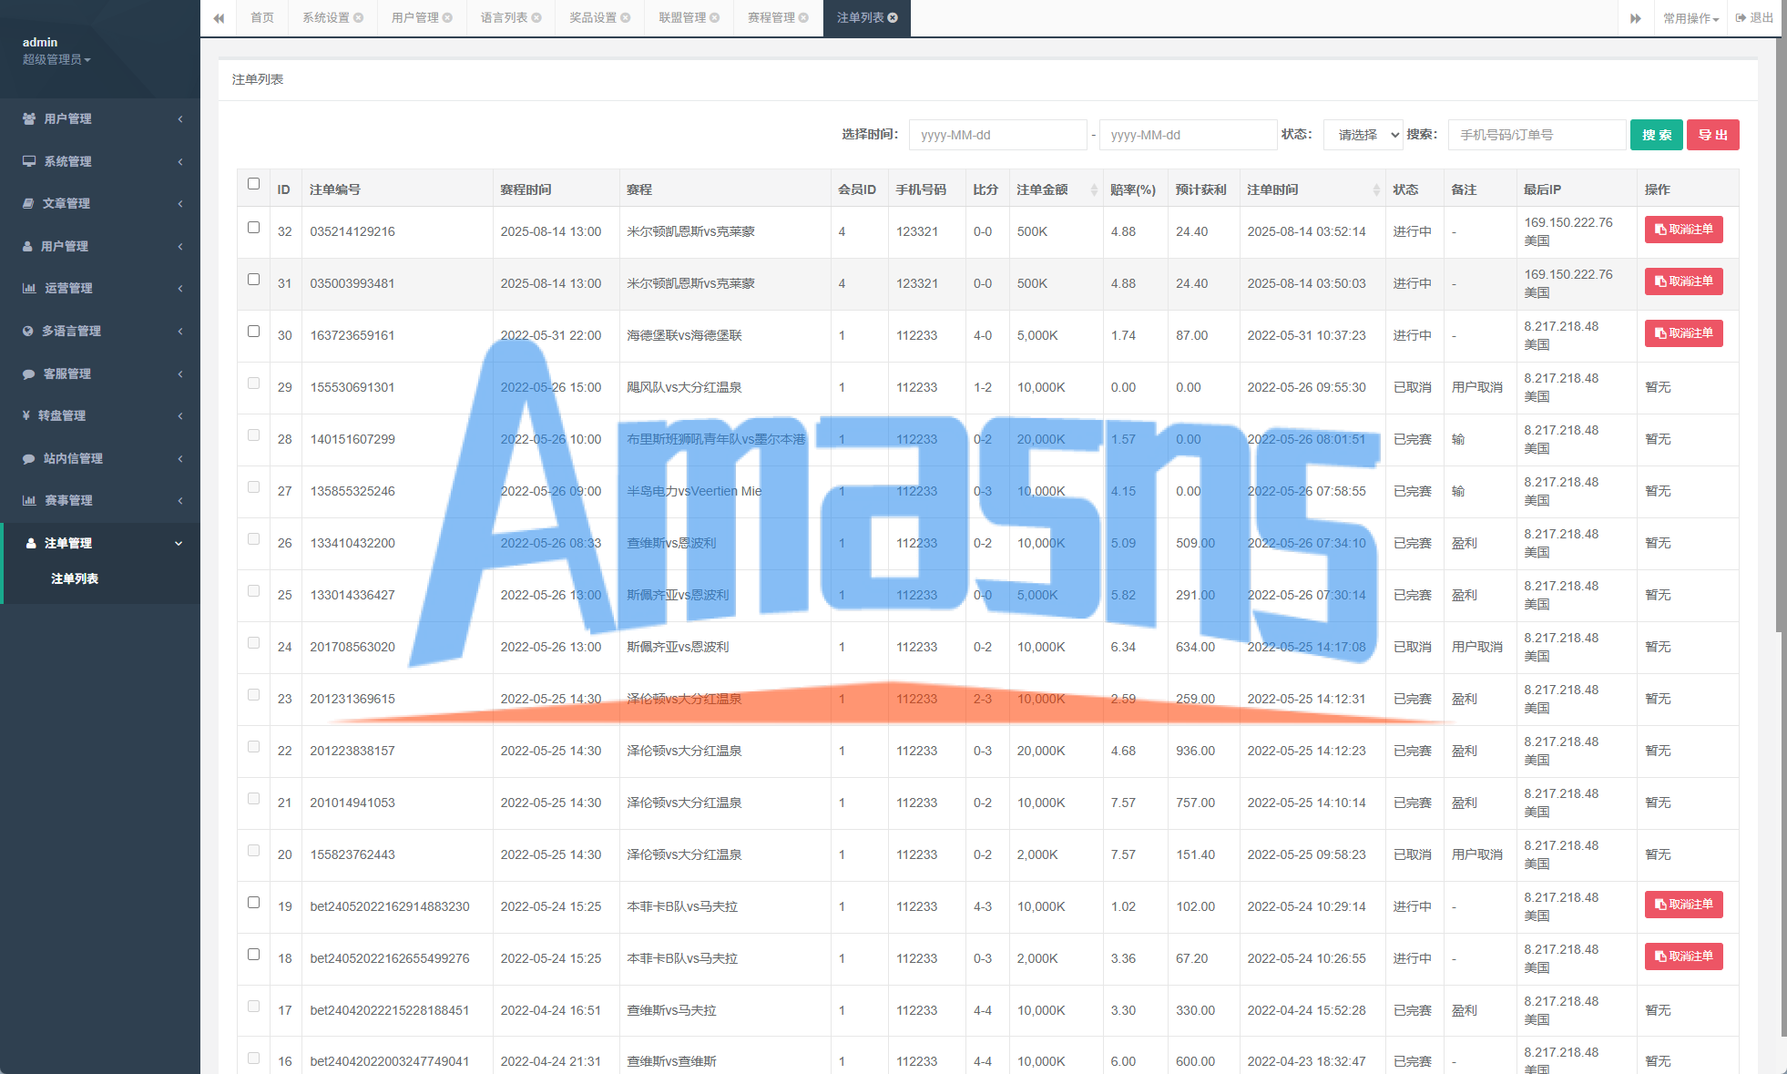Click the 客服管理 chat bubble icon

click(x=28, y=373)
